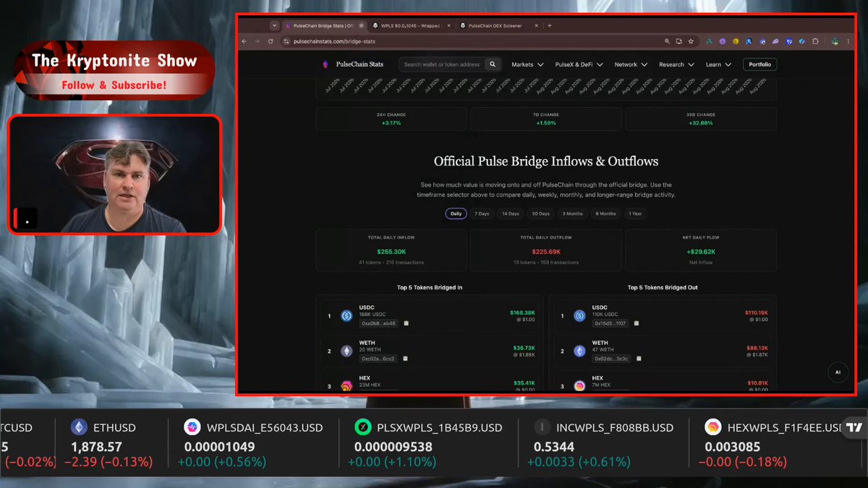The image size is (868, 488).
Task: Select the 6 Months timeframe
Action: [x=606, y=214]
